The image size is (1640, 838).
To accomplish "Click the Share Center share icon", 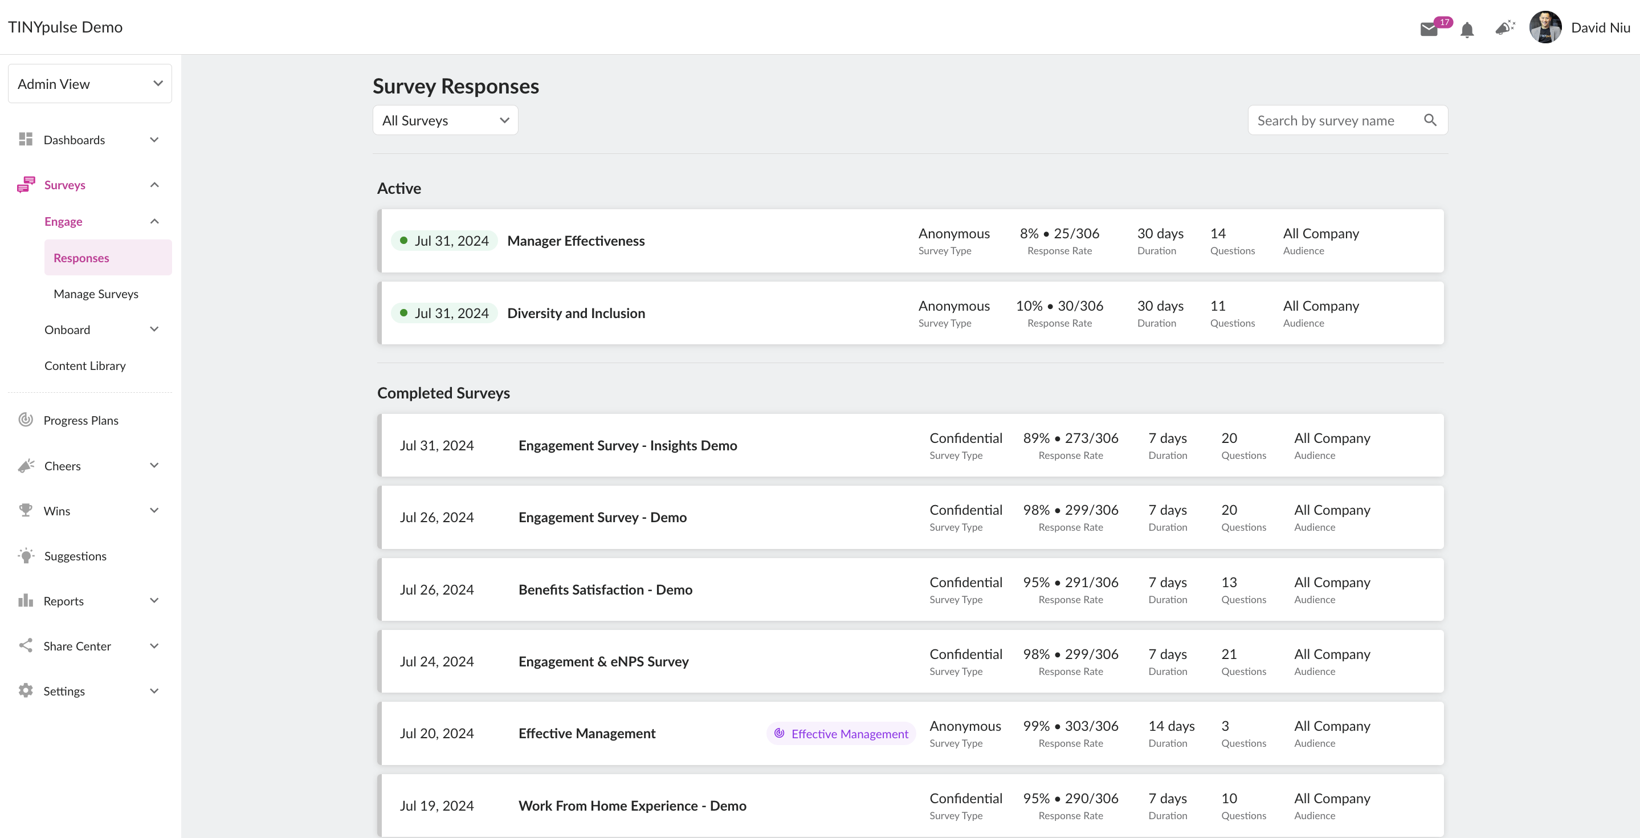I will pos(26,645).
